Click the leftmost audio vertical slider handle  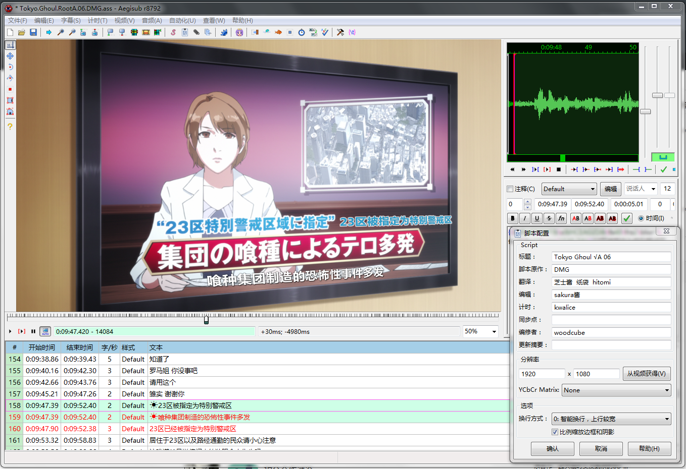646,111
